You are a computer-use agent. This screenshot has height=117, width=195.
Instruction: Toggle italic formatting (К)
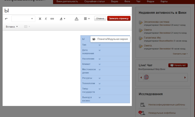click(x=46, y=19)
